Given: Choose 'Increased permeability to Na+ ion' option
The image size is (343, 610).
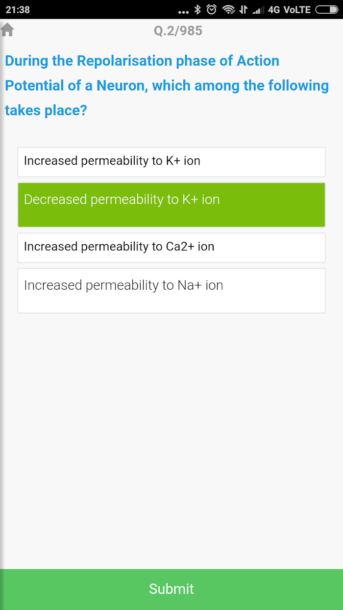Looking at the screenshot, I should 171,291.
